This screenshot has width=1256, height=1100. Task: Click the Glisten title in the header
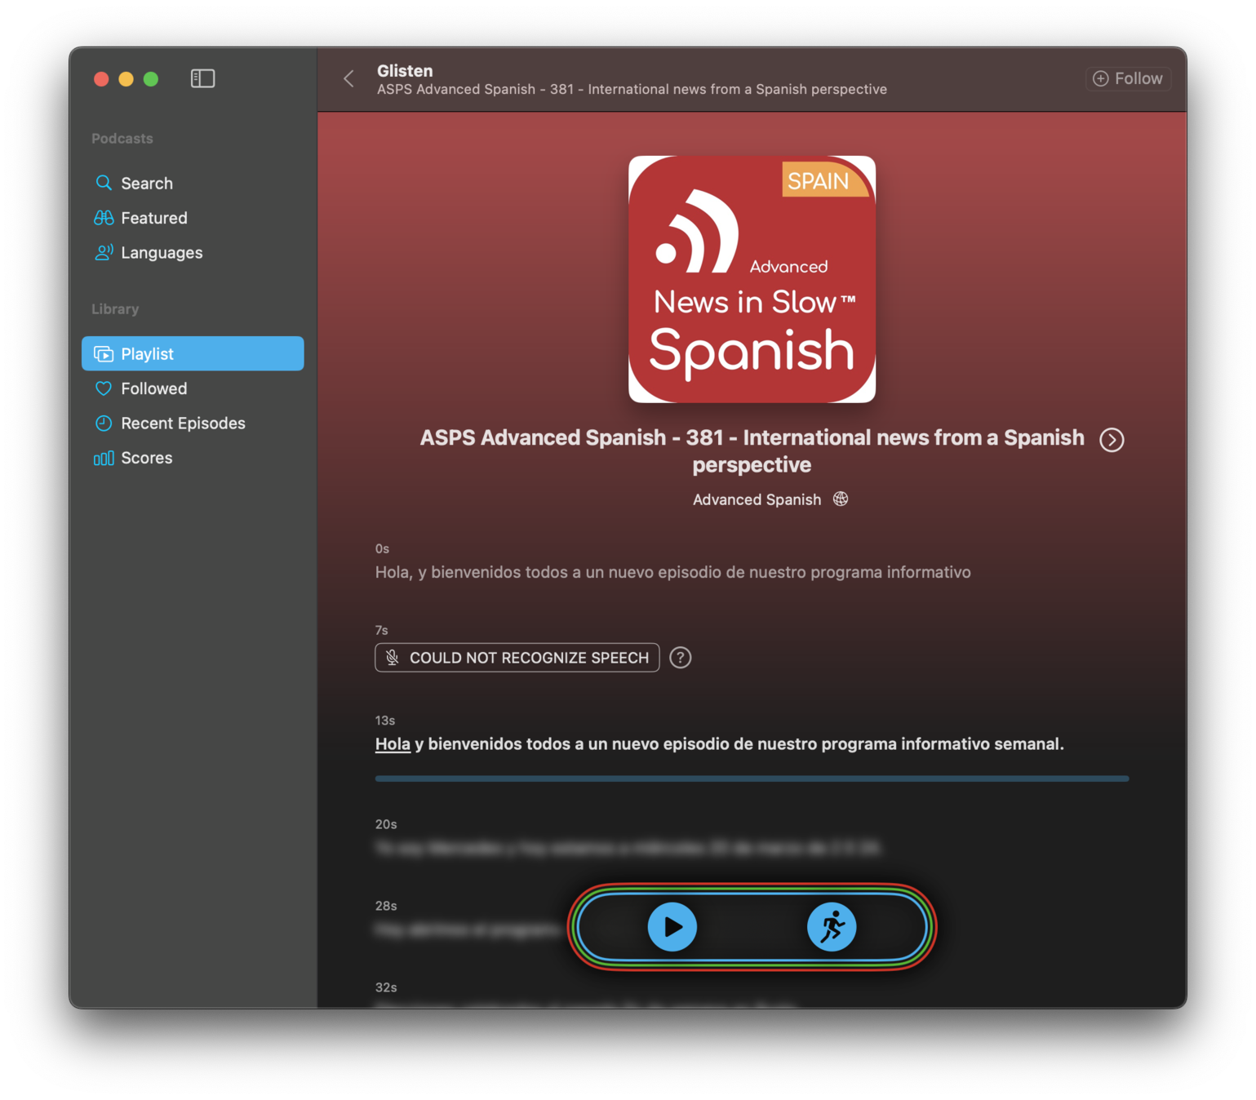point(405,71)
